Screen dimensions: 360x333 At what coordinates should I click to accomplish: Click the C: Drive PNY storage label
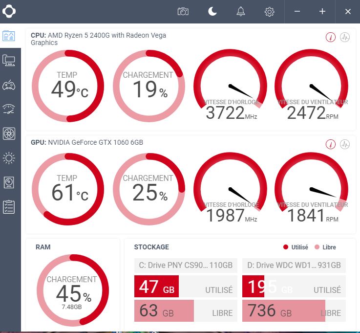(186, 266)
